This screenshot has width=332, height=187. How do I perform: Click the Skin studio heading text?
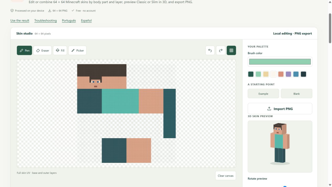(x=24, y=34)
